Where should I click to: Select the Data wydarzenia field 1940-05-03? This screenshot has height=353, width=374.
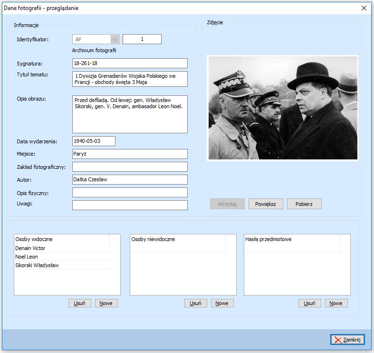pyautogui.click(x=94, y=141)
